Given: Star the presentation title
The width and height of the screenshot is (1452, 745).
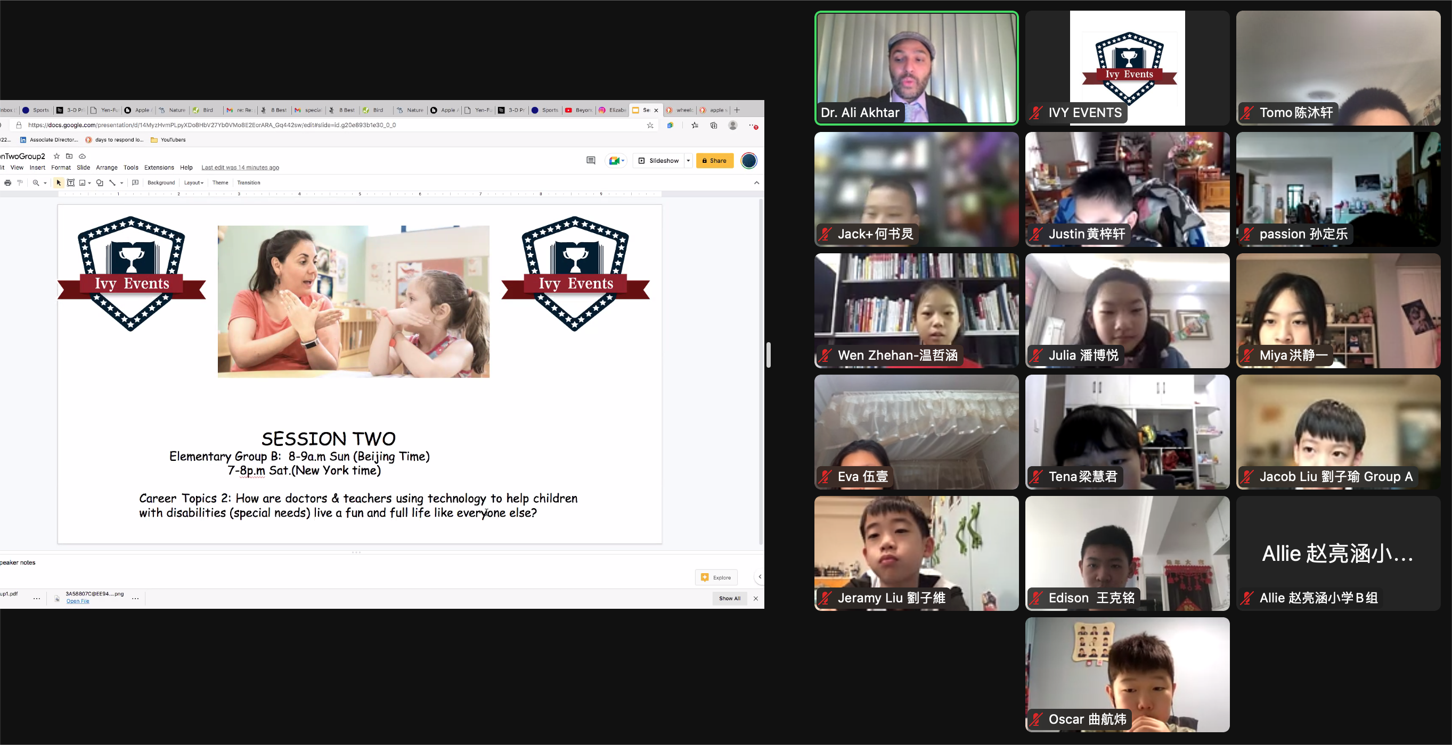Looking at the screenshot, I should [56, 156].
